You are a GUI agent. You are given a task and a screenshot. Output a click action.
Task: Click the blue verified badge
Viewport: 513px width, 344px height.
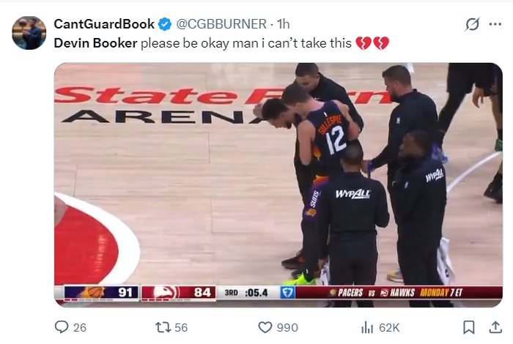point(165,24)
